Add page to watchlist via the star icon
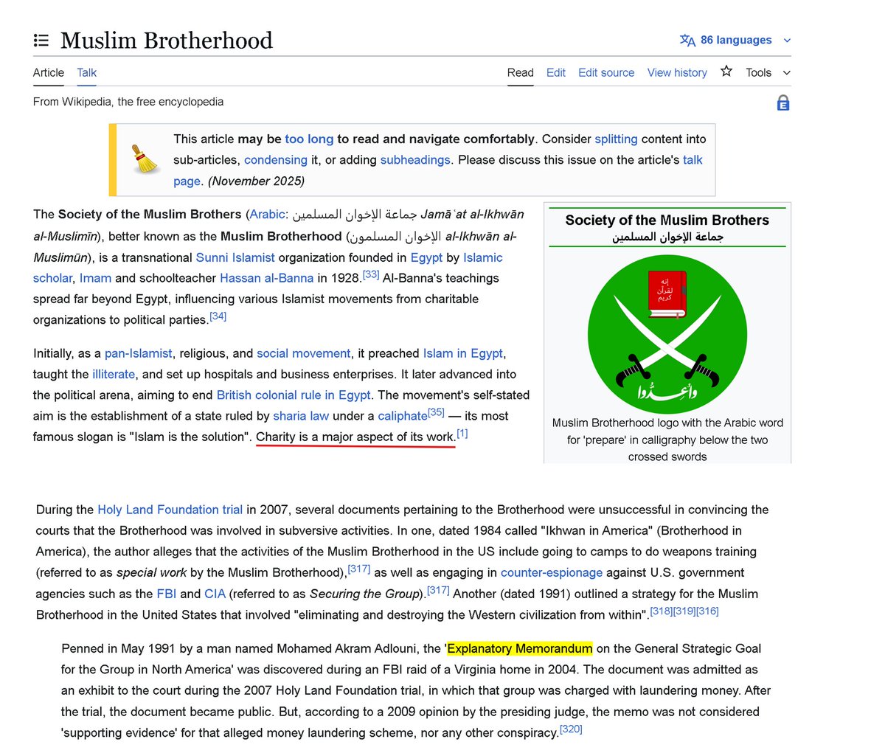This screenshot has height=753, width=885. pos(726,72)
